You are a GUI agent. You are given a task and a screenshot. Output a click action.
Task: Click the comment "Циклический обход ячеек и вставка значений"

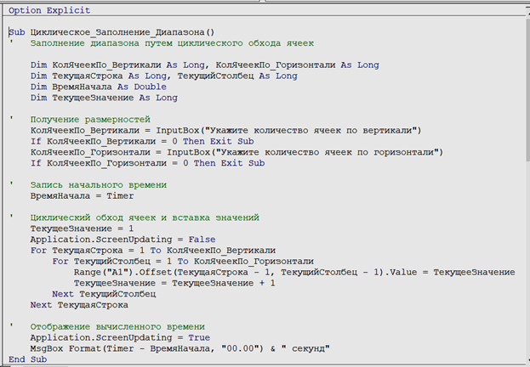145,217
